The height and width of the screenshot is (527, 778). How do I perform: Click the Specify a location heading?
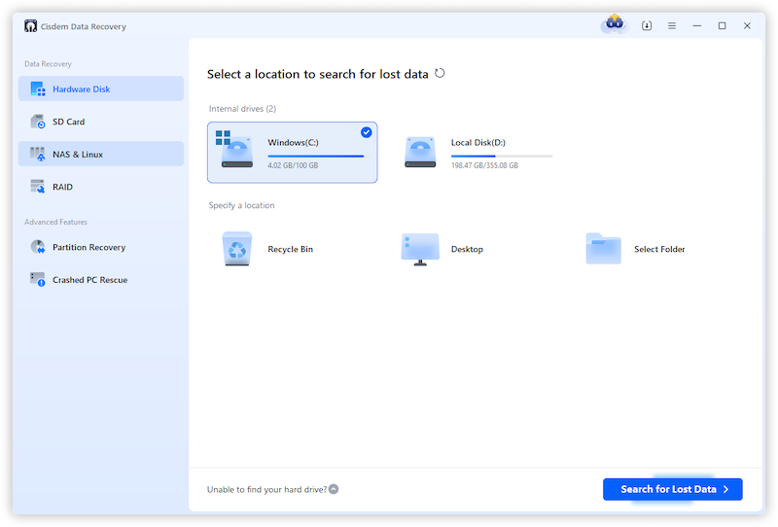tap(241, 205)
